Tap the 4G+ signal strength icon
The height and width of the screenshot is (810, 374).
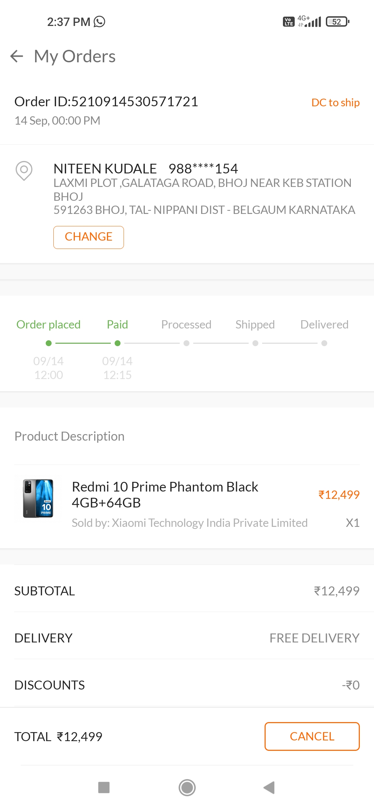click(310, 21)
